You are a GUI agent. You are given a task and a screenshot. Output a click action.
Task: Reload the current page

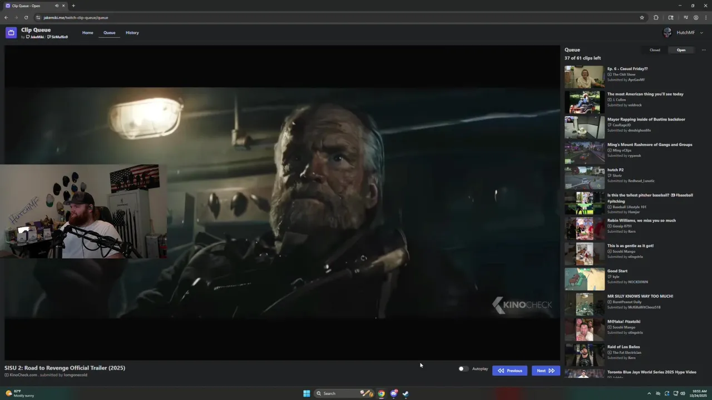pos(26,17)
